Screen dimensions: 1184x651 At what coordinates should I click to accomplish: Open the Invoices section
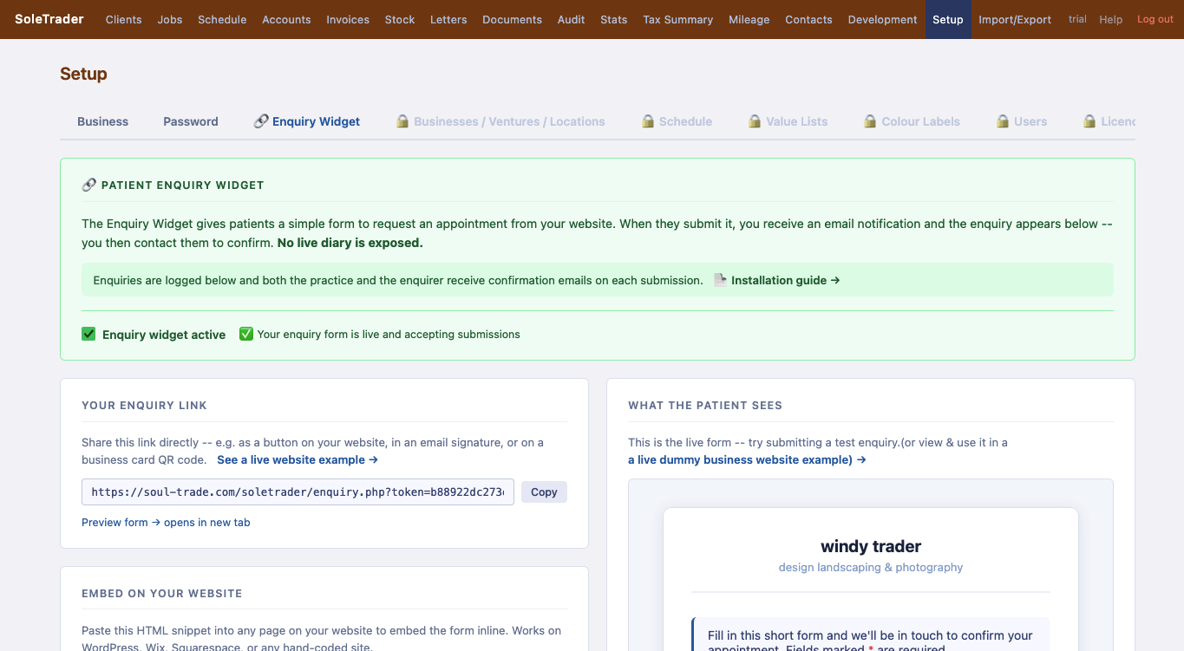coord(348,19)
